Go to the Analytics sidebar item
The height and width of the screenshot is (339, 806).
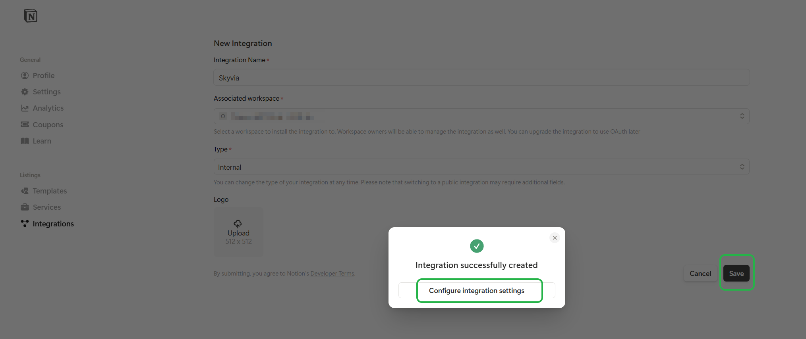[48, 108]
